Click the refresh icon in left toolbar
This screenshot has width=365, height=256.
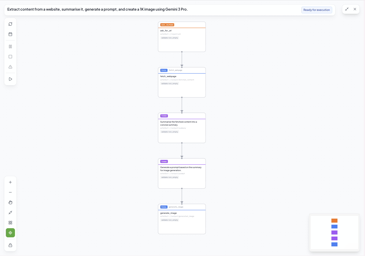tap(10, 24)
